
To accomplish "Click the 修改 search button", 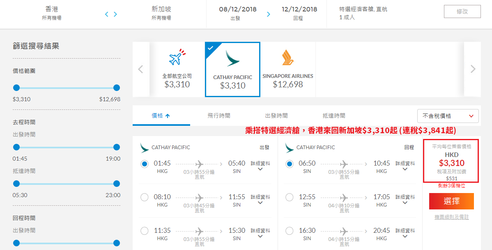I will (x=462, y=11).
